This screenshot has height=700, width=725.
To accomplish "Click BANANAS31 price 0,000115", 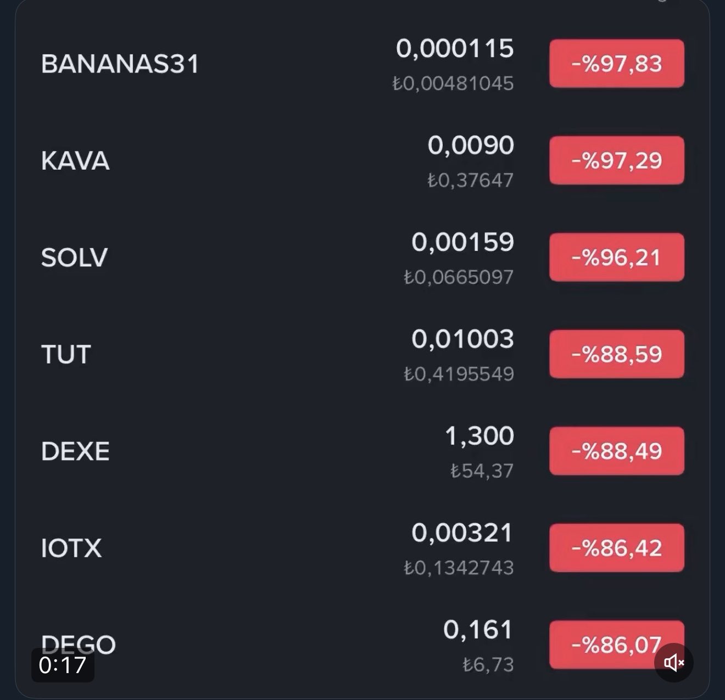I will click(455, 48).
